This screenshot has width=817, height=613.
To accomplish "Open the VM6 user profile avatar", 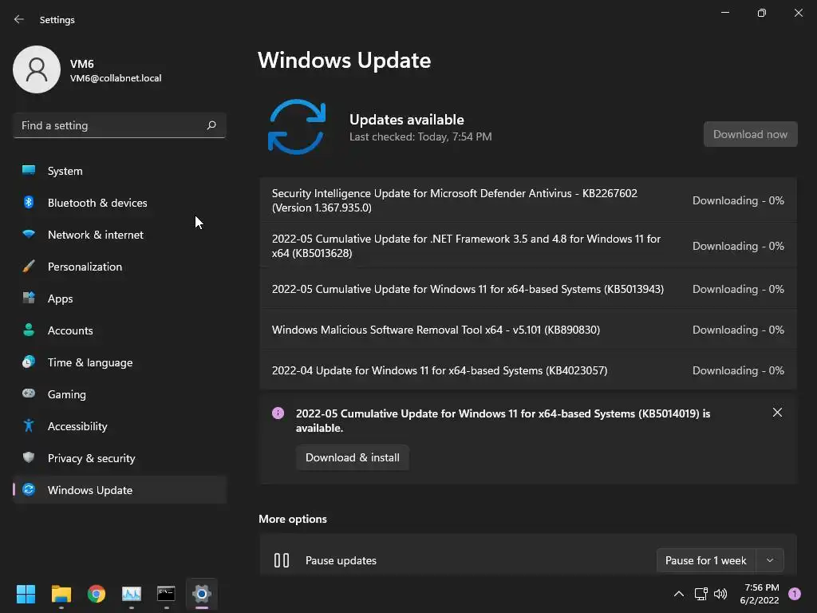I will 37,69.
